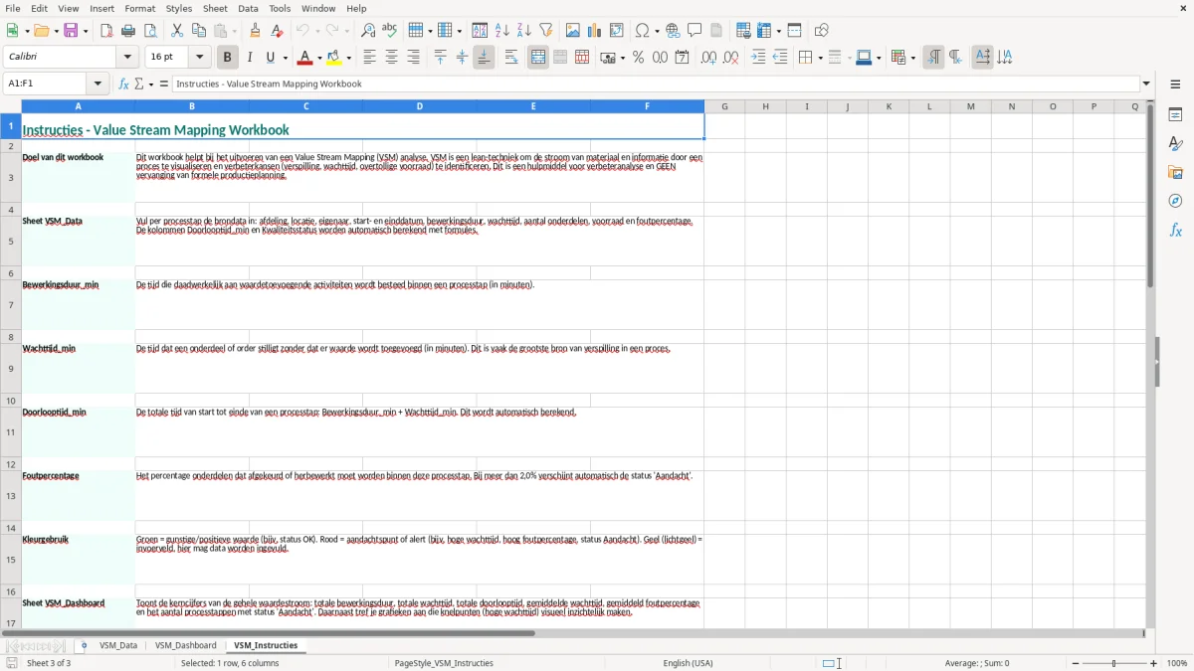Click the Cut scissors icon
Screen dimensions: 1194x671
click(177, 31)
